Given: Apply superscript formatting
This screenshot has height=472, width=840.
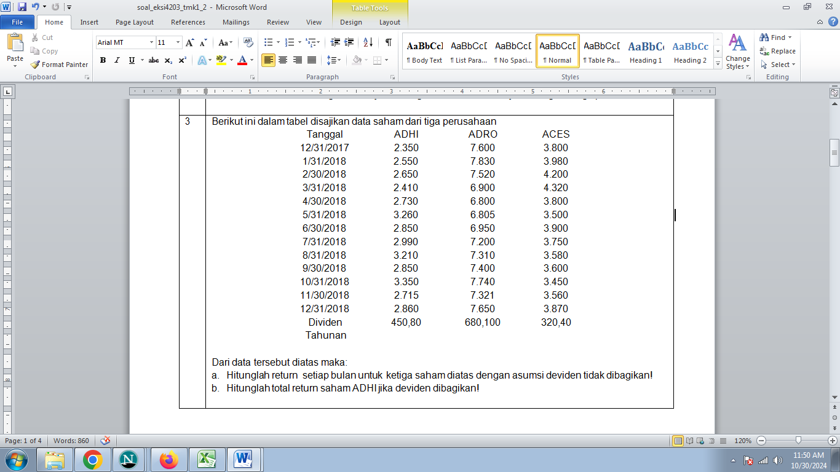Looking at the screenshot, I should (x=183, y=60).
